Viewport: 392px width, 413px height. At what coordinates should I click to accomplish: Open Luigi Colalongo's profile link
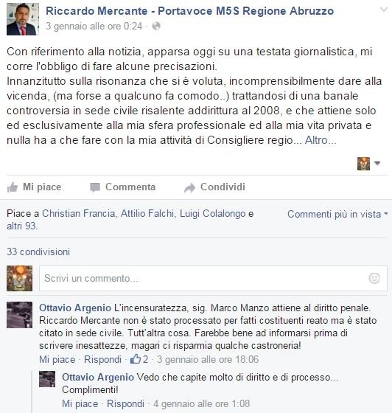point(212,213)
